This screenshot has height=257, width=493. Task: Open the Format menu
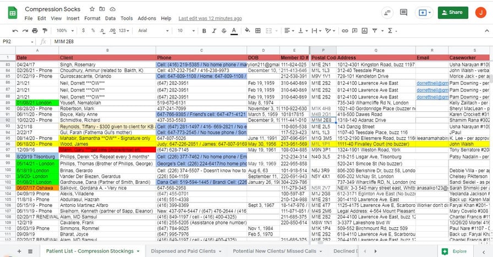92,18
